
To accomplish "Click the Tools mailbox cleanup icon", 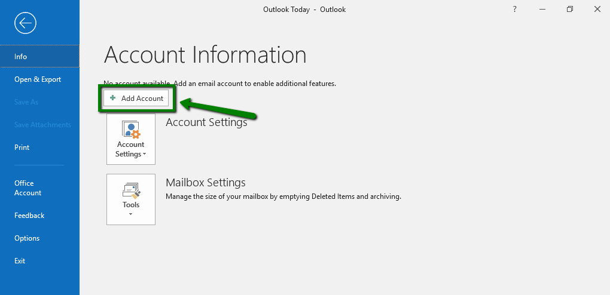I will [130, 190].
